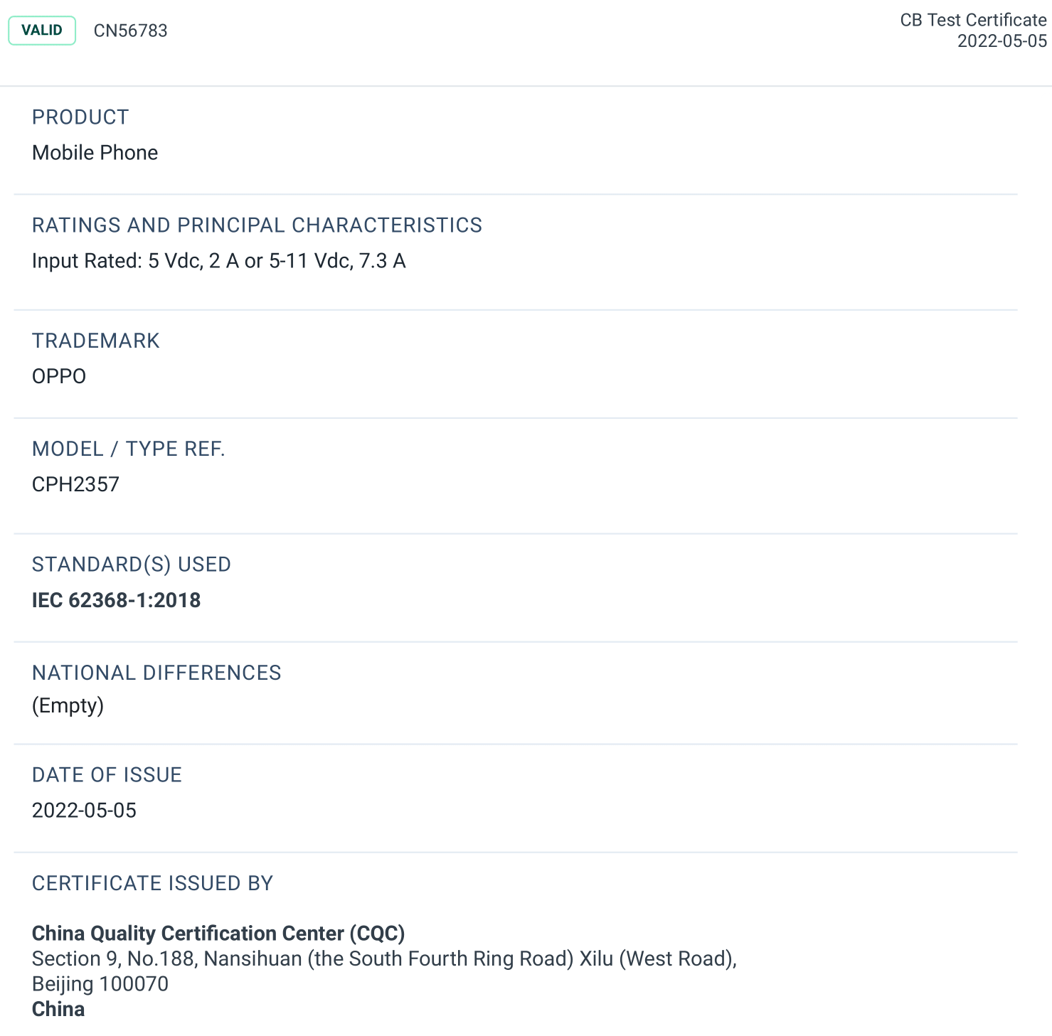Click the PRODUCT section label
1052x1036 pixels.
[x=80, y=117]
